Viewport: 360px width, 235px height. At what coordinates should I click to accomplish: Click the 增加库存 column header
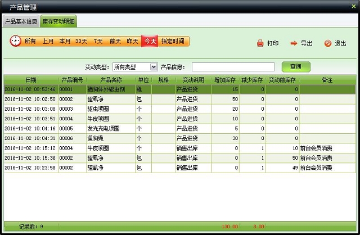(x=226, y=80)
